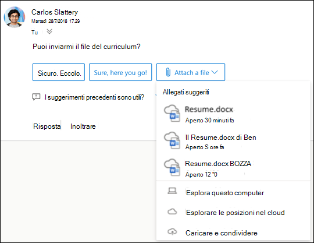Viewport: 314px width, 243px height.
Task: Click Word icon beside Resume.docx BOZZA
Action: click(x=172, y=167)
